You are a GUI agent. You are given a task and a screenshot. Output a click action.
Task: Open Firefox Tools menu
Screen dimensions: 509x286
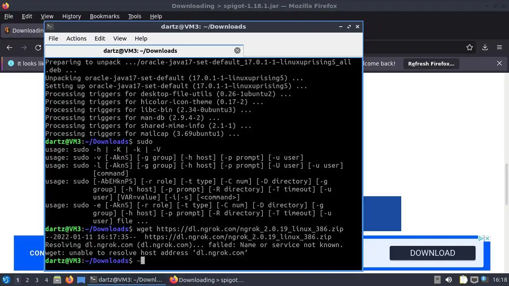coord(134,16)
